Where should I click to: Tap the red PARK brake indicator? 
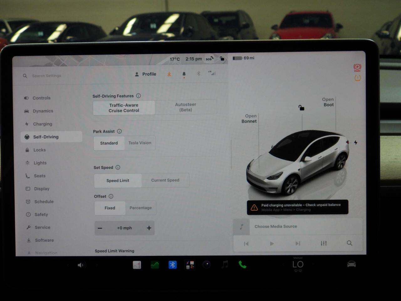pos(357,68)
